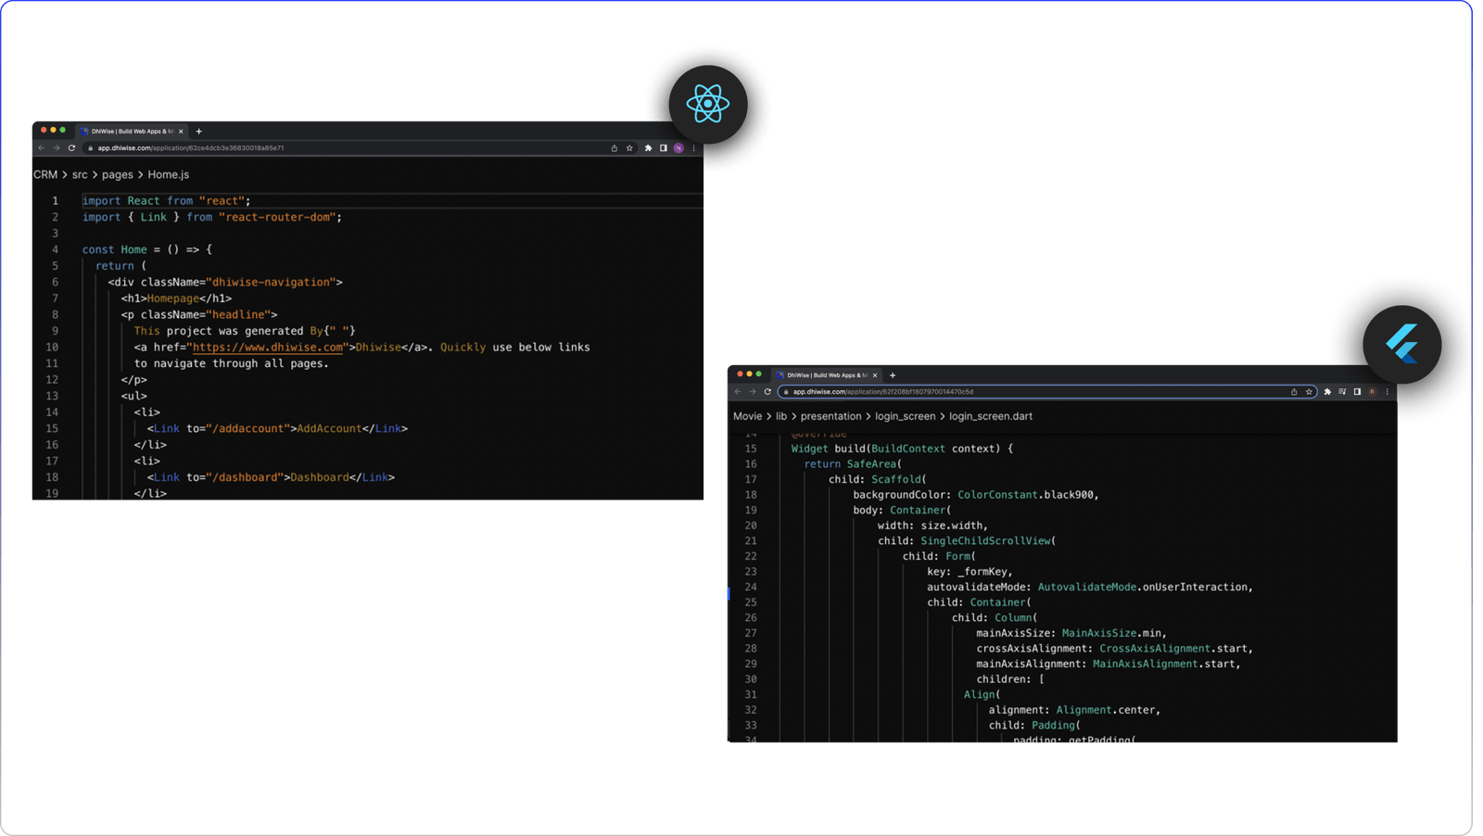The width and height of the screenshot is (1483, 836).
Task: Open the three-dot menu in the Movie window
Action: [1388, 392]
